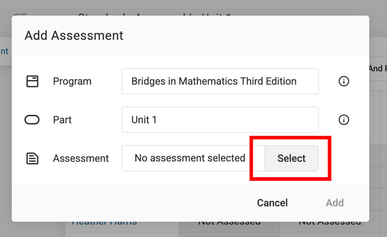387x237 pixels.
Task: Click the info icon beside the Part field
Action: click(344, 120)
